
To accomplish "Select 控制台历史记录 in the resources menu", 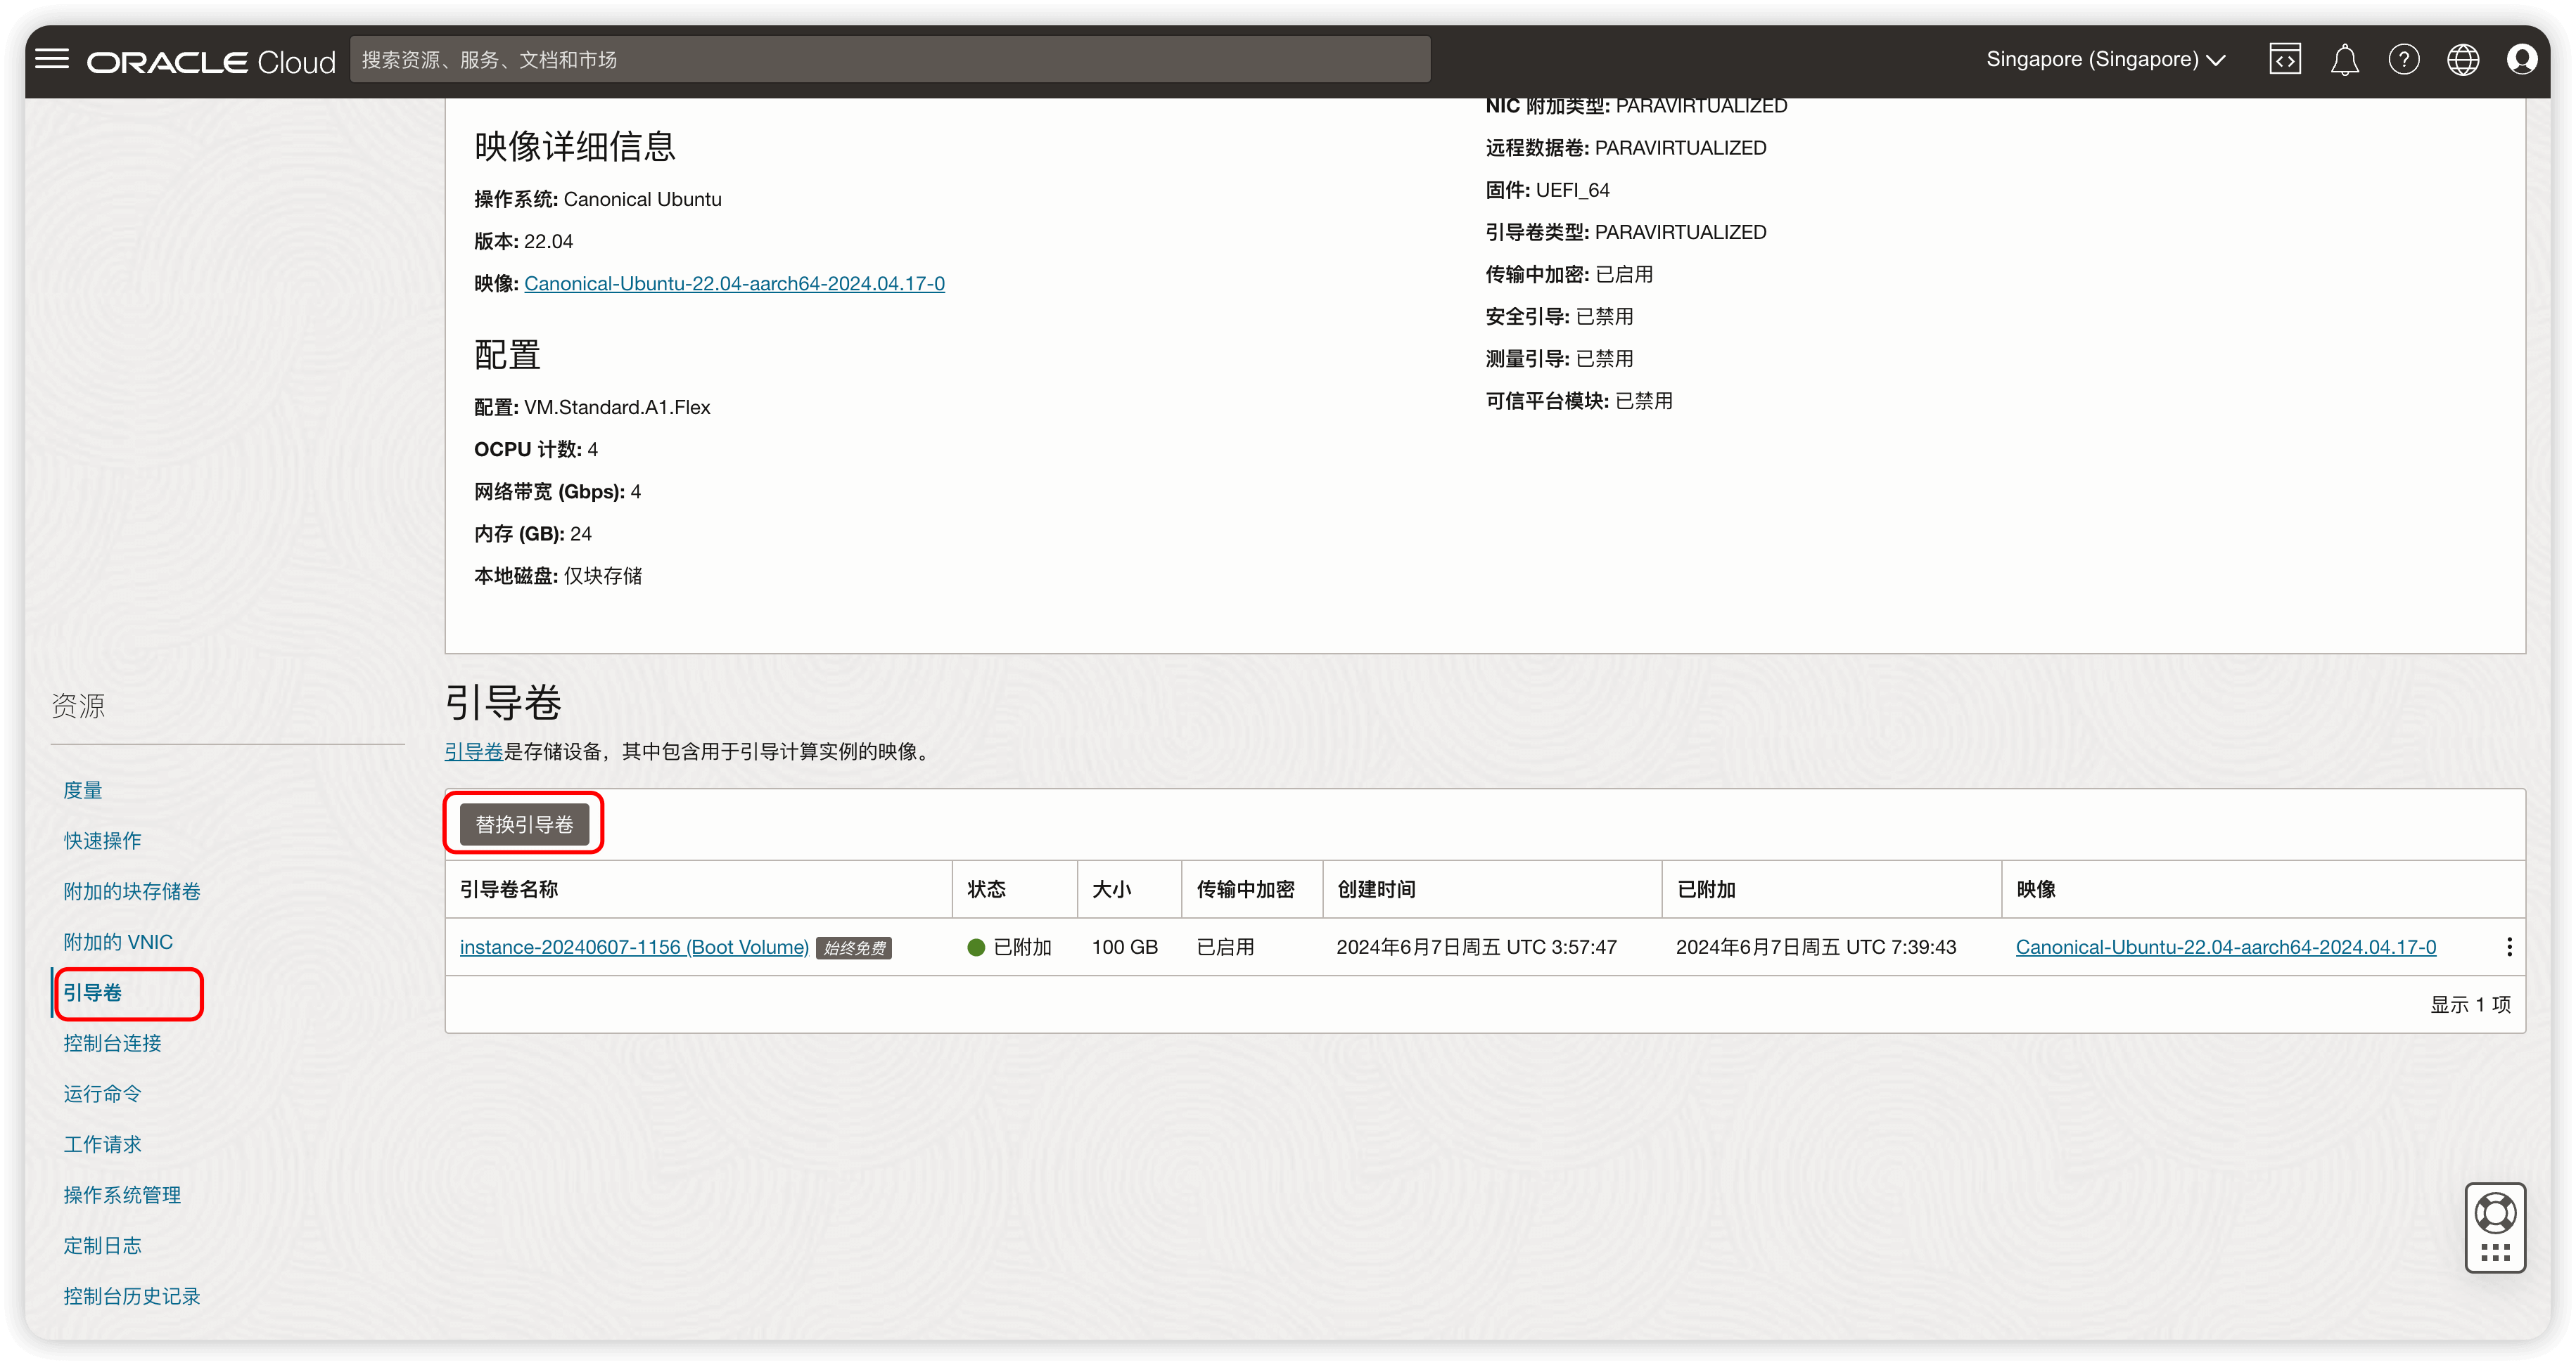I will (132, 1296).
